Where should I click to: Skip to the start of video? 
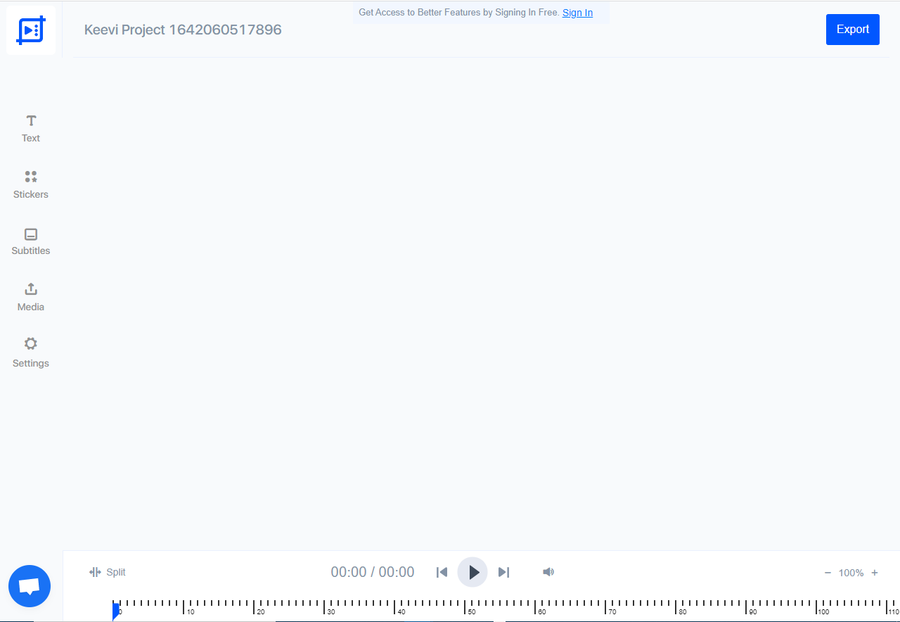coord(442,572)
